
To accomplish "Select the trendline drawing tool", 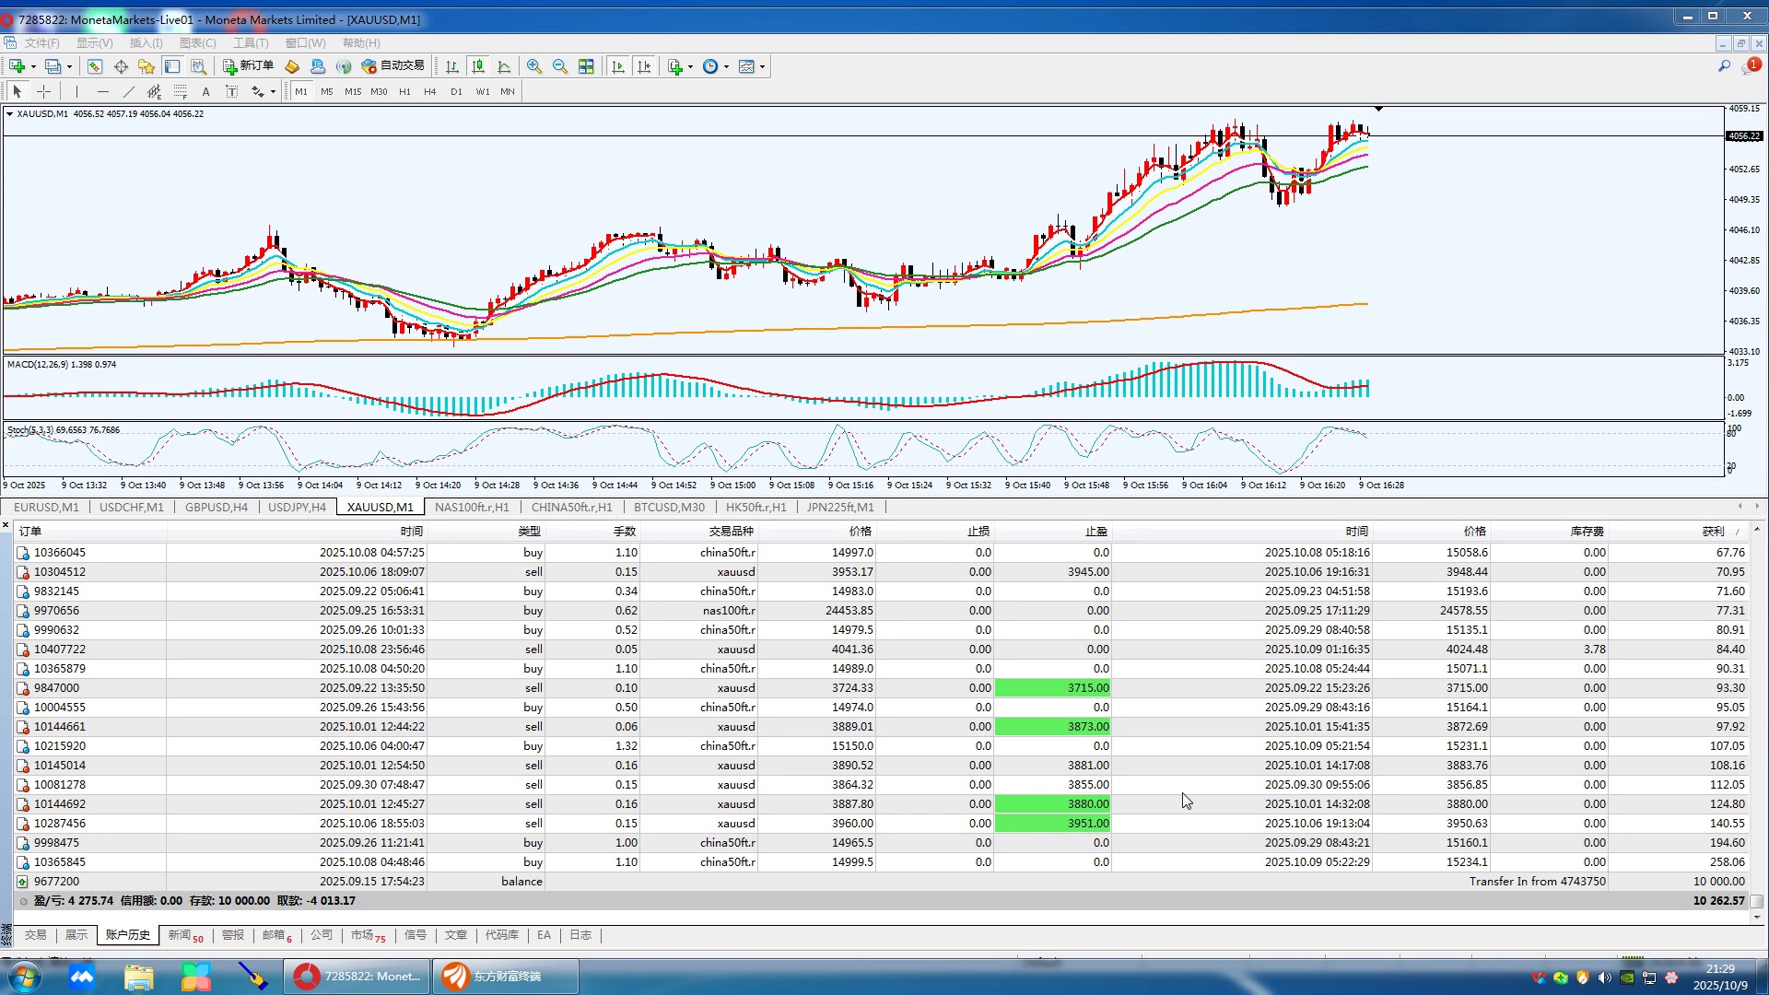I will click(x=129, y=91).
